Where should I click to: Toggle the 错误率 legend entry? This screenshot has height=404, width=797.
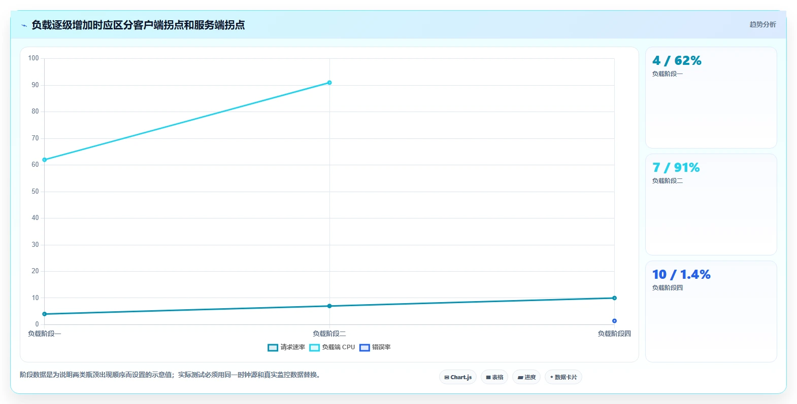375,347
